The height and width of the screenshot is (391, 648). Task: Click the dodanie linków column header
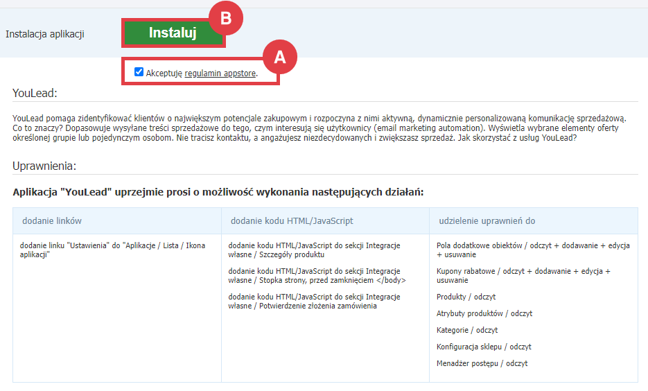pos(52,220)
